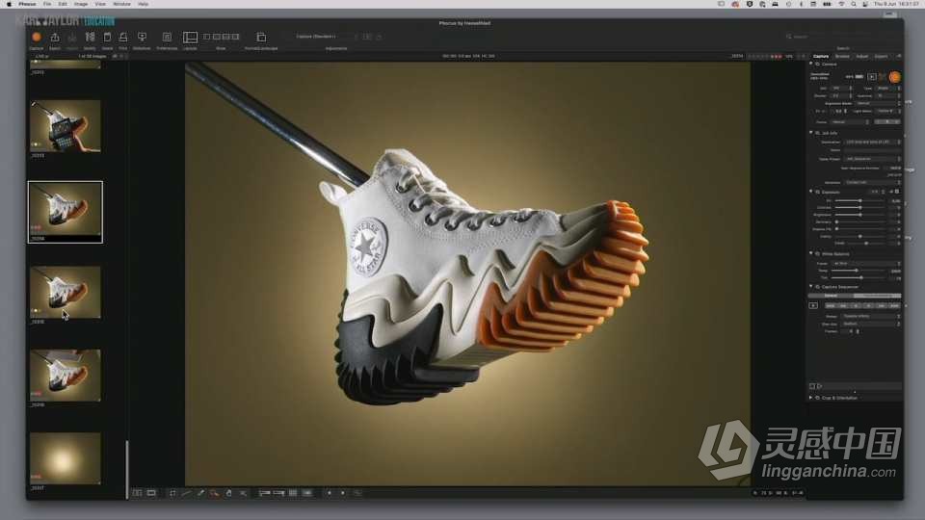Open the View menu
Image resolution: width=925 pixels, height=520 pixels.
[100, 4]
